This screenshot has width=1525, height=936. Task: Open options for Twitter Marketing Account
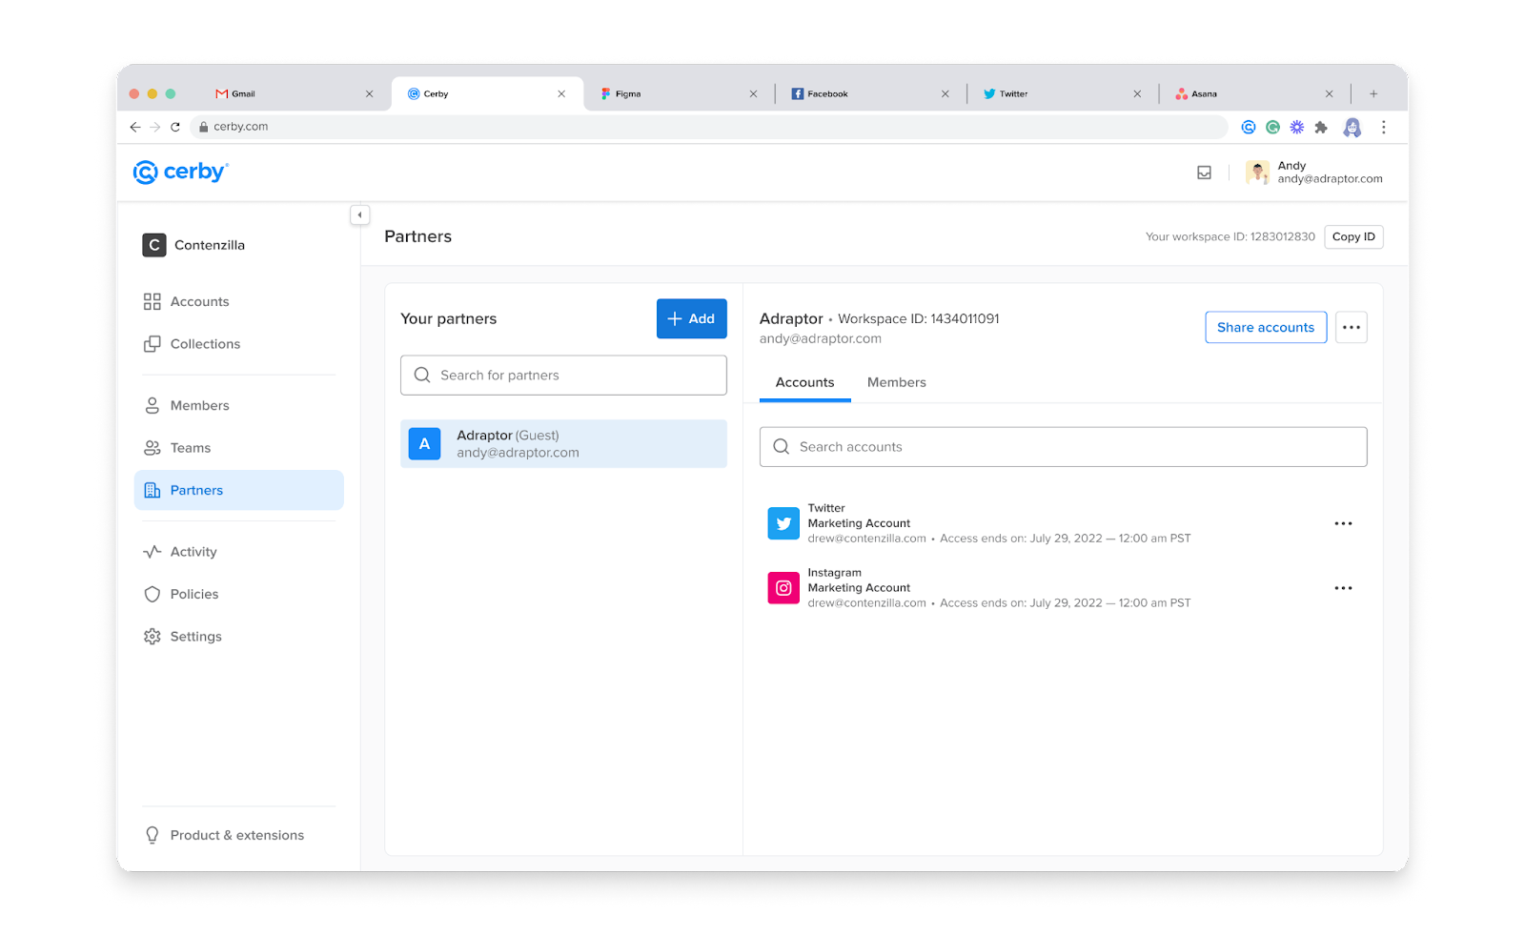coord(1343,523)
